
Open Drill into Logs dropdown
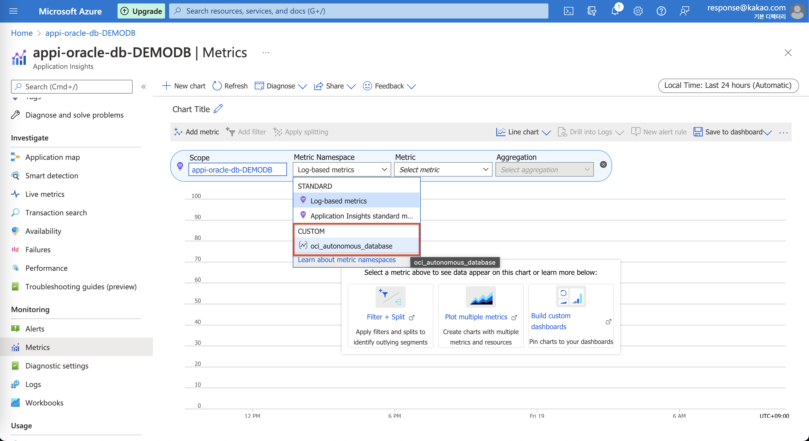[x=591, y=132]
